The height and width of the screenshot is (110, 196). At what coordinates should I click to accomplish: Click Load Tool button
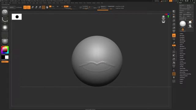point(183,5)
